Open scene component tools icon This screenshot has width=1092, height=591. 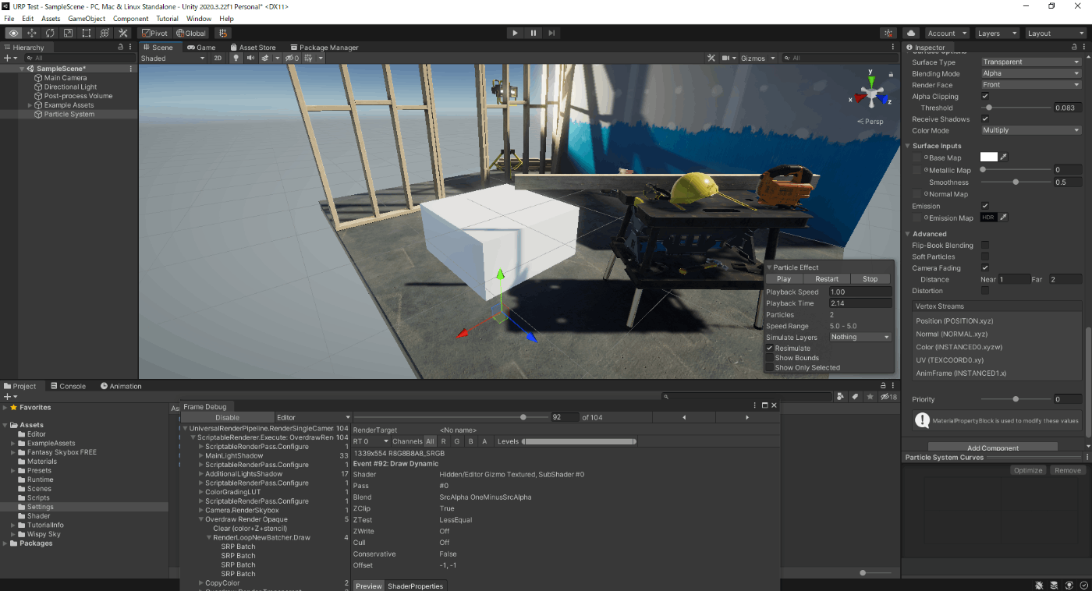coord(711,58)
